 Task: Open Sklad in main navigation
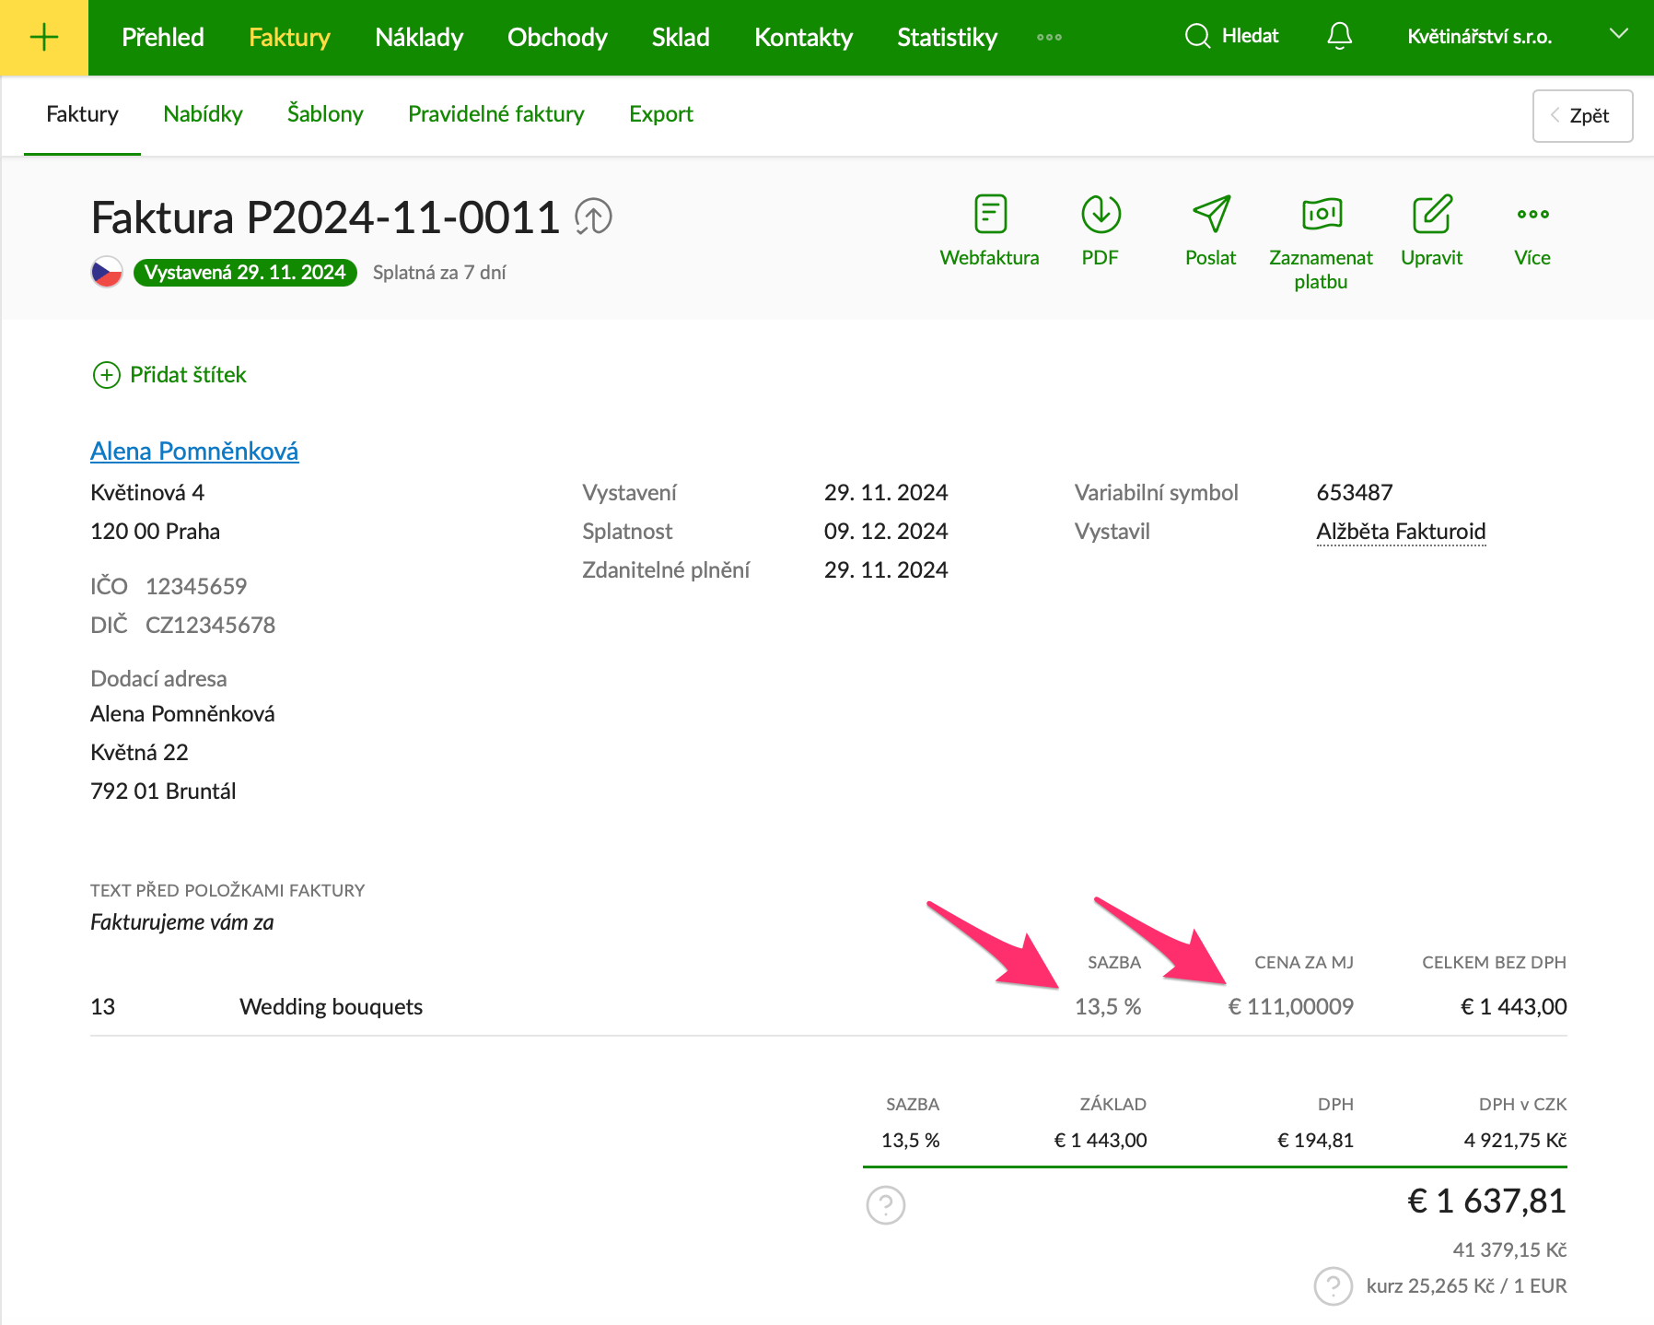pyautogui.click(x=681, y=37)
